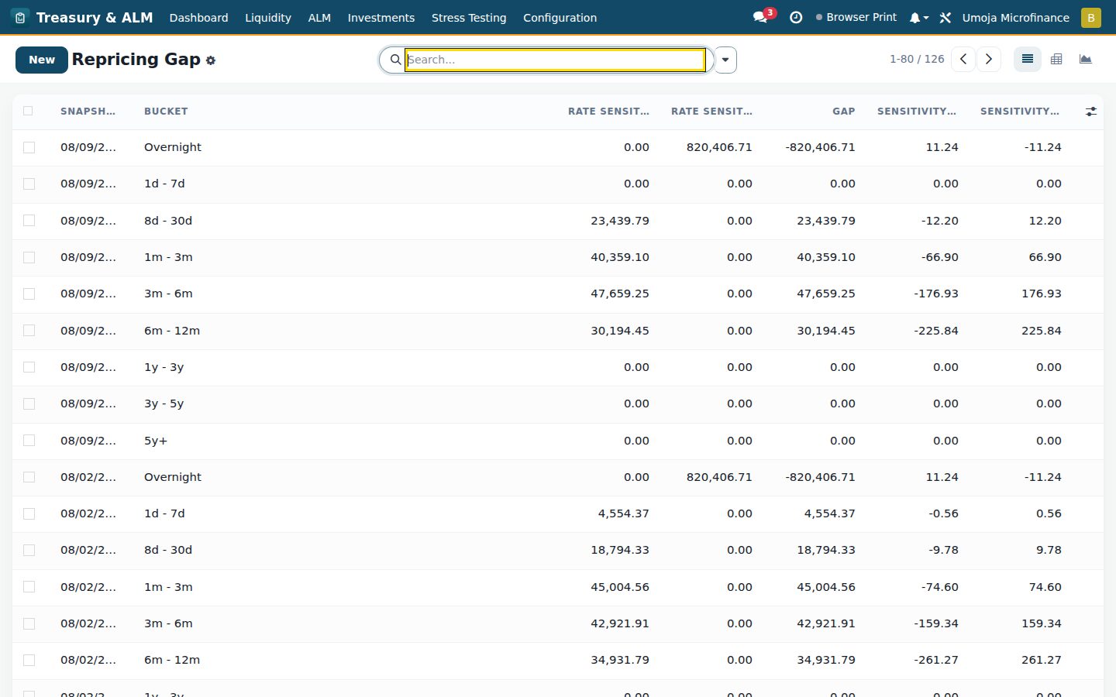Switch to list view

pyautogui.click(x=1028, y=59)
